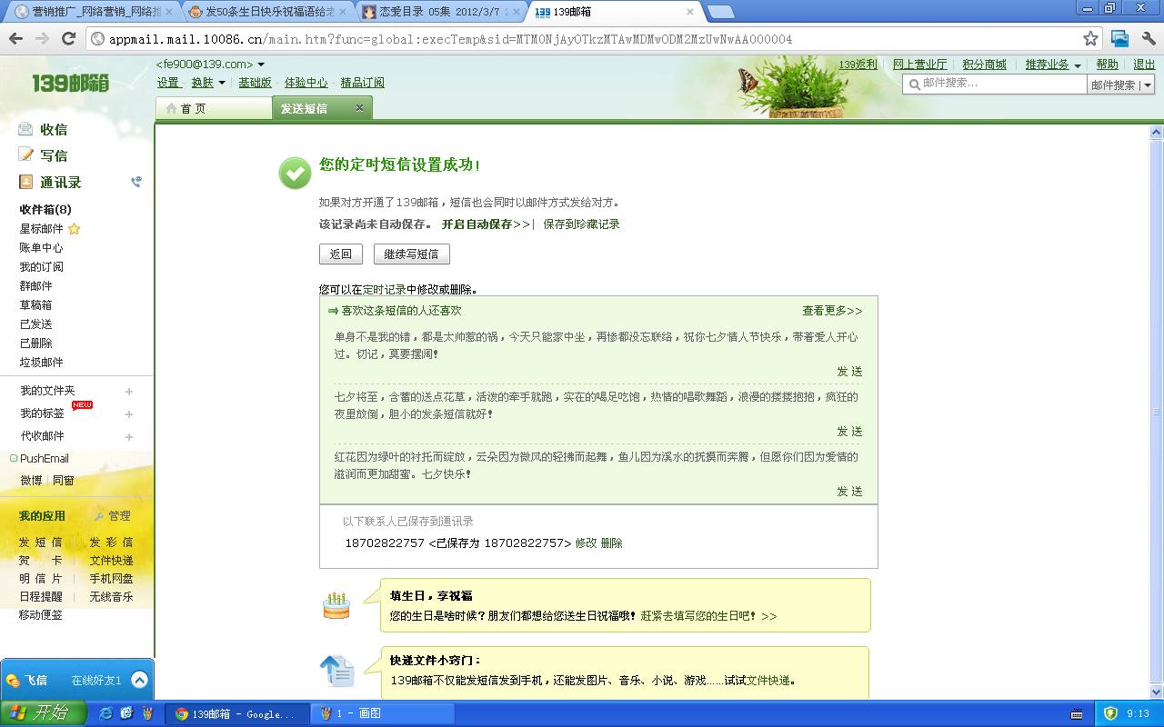Open the 通讯录 address book icon
1164x727 pixels.
pos(25,182)
